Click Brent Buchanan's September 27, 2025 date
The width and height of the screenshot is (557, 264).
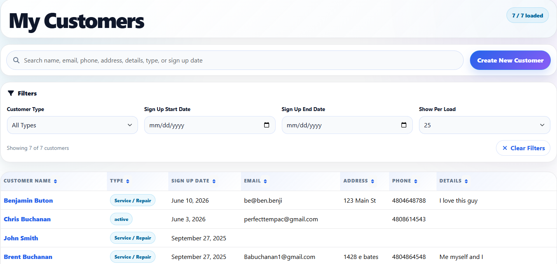[x=199, y=257]
